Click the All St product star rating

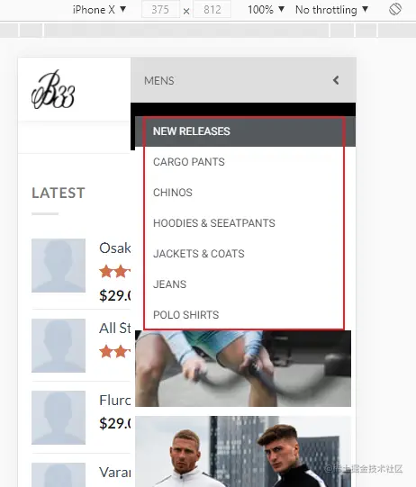point(115,352)
